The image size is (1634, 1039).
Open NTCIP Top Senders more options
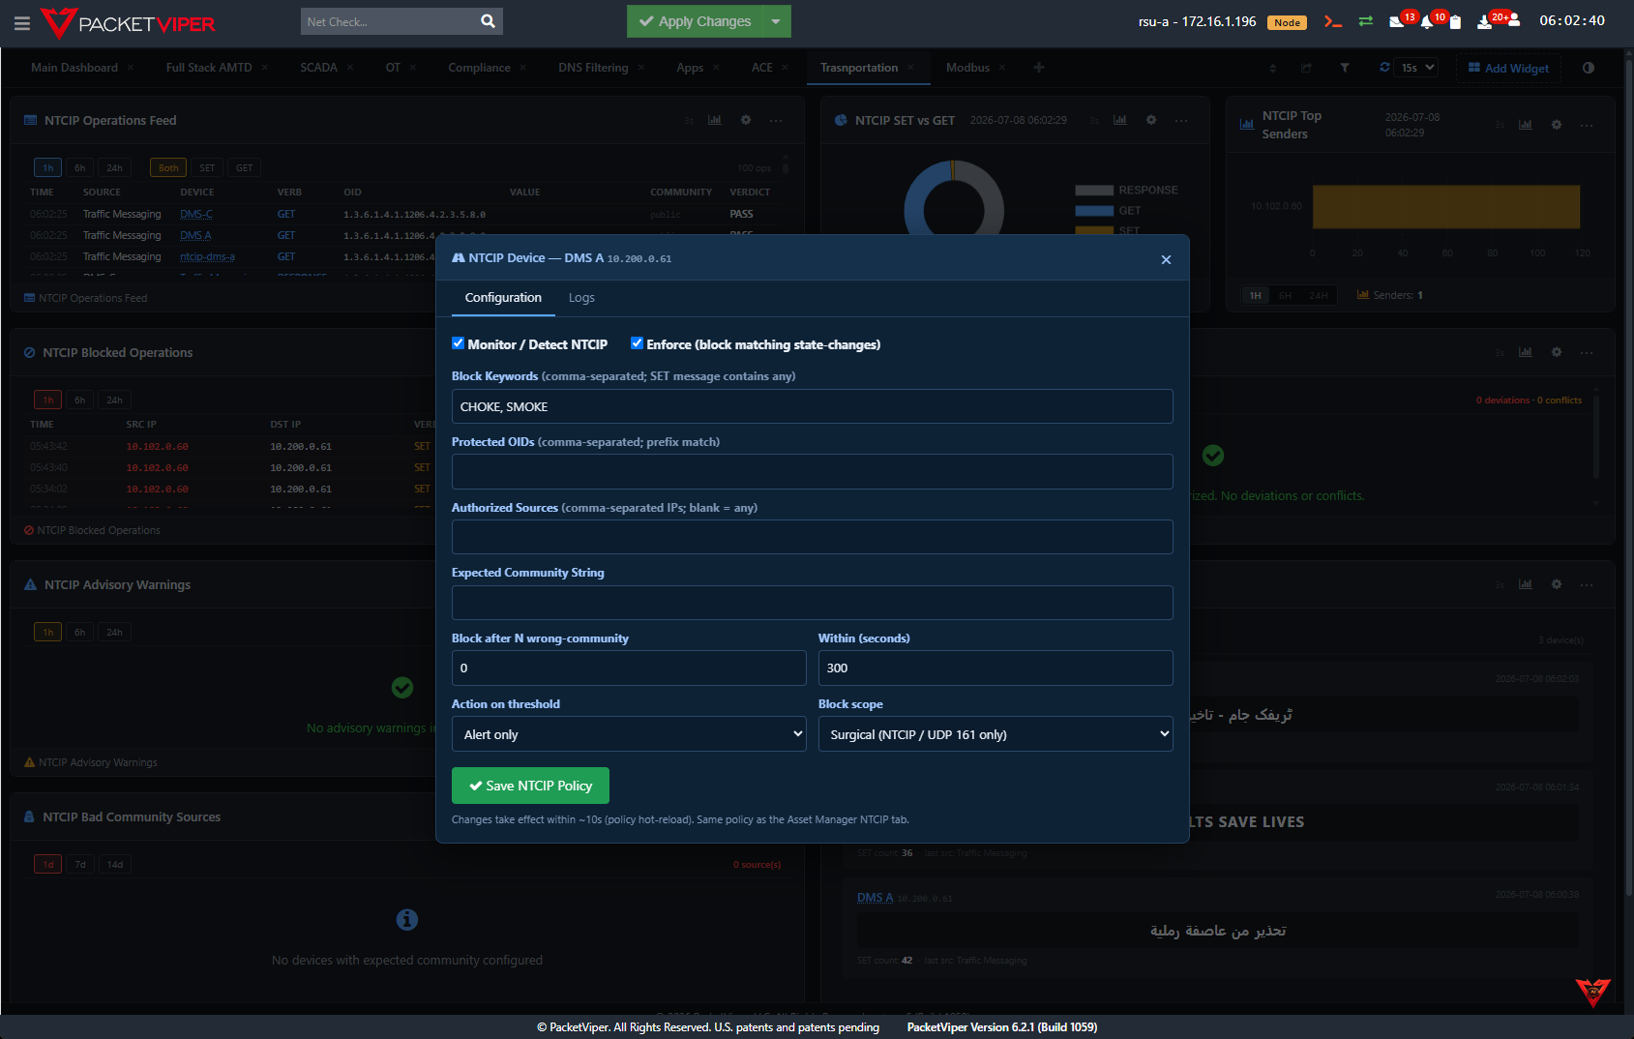(x=1587, y=125)
